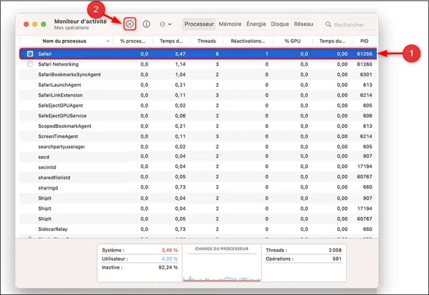The image size is (429, 295).
Task: Focus the Rechercher search field
Action: 351,25
